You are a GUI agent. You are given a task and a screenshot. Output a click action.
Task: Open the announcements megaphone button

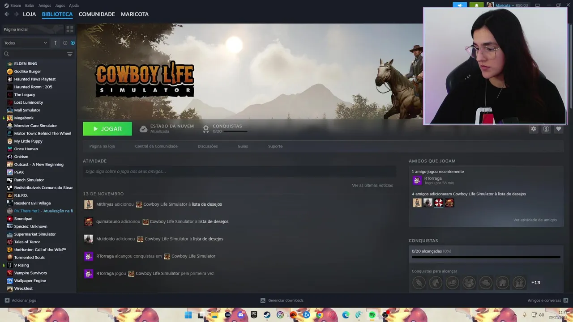pyautogui.click(x=460, y=5)
